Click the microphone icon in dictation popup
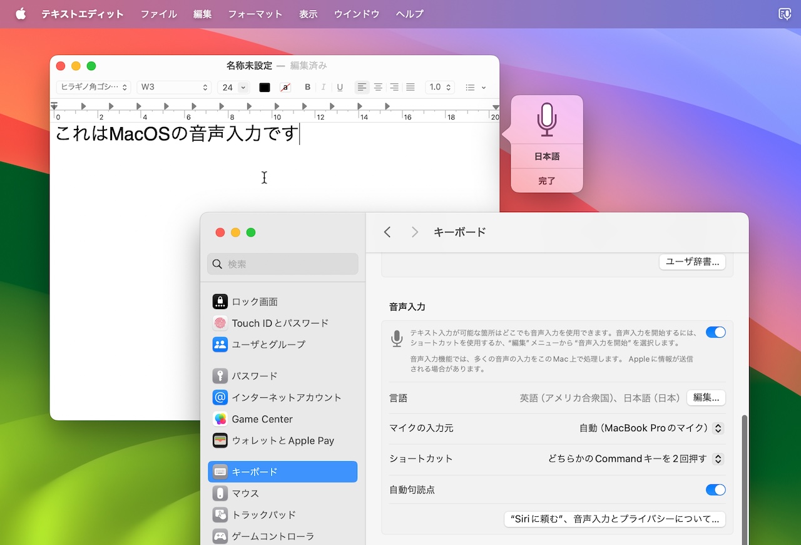The height and width of the screenshot is (545, 801). coord(547,120)
